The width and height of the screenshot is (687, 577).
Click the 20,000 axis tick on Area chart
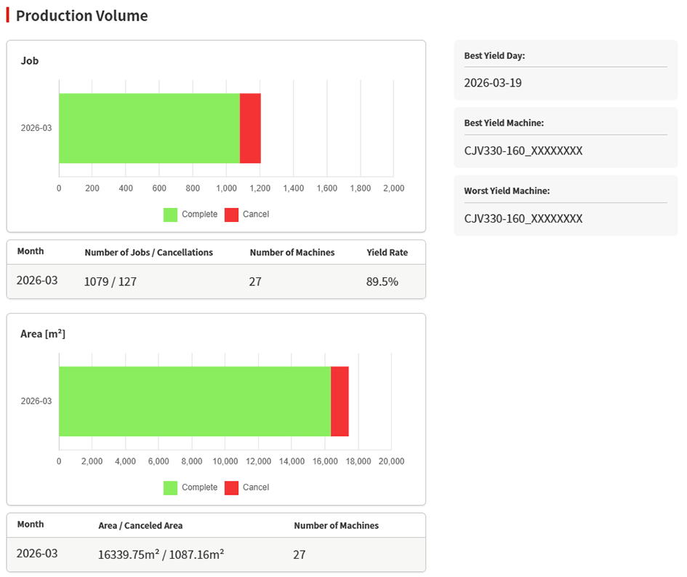[x=391, y=462]
